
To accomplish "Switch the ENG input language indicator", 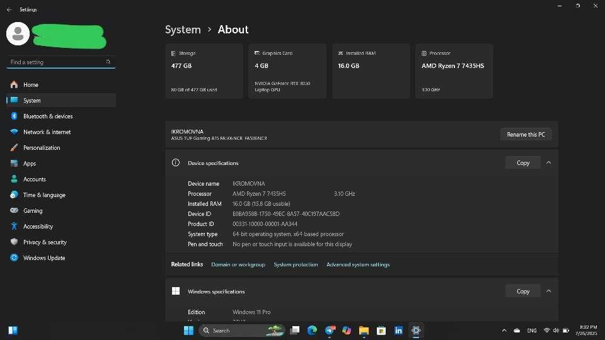I will pos(532,331).
